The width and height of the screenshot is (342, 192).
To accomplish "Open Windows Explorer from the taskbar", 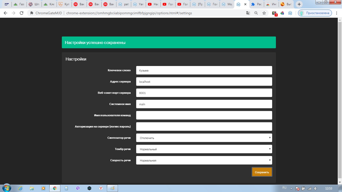I will [32, 188].
